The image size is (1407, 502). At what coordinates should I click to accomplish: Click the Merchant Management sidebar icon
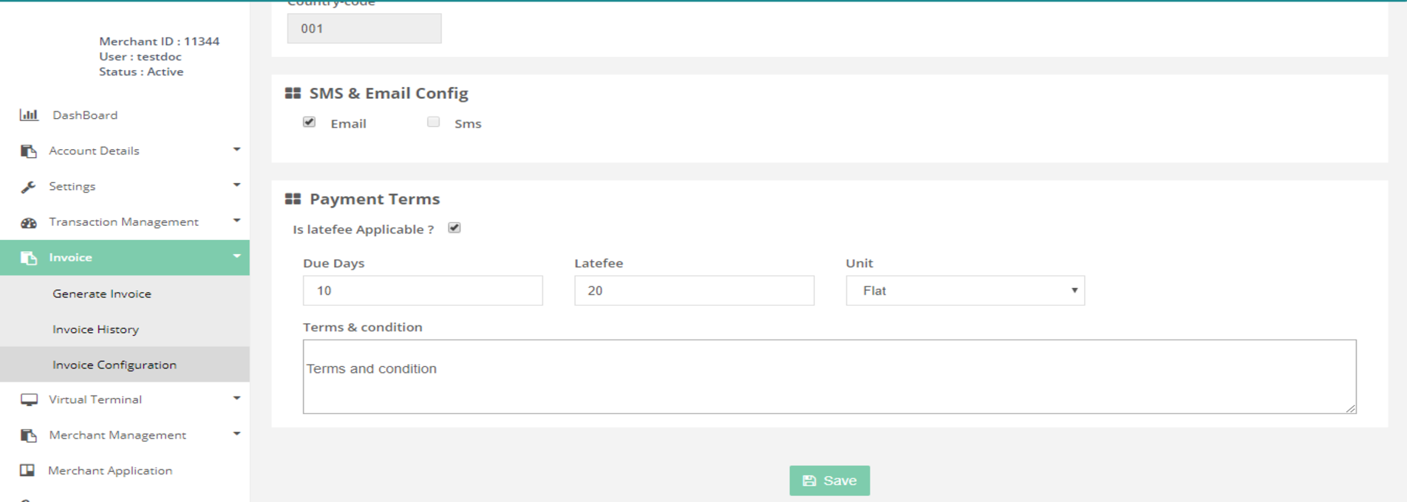tap(29, 436)
